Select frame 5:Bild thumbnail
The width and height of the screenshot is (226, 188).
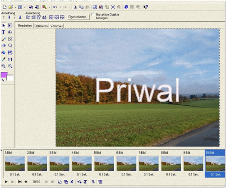[104, 164]
